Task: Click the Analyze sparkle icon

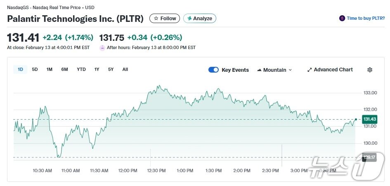Action: click(189, 19)
